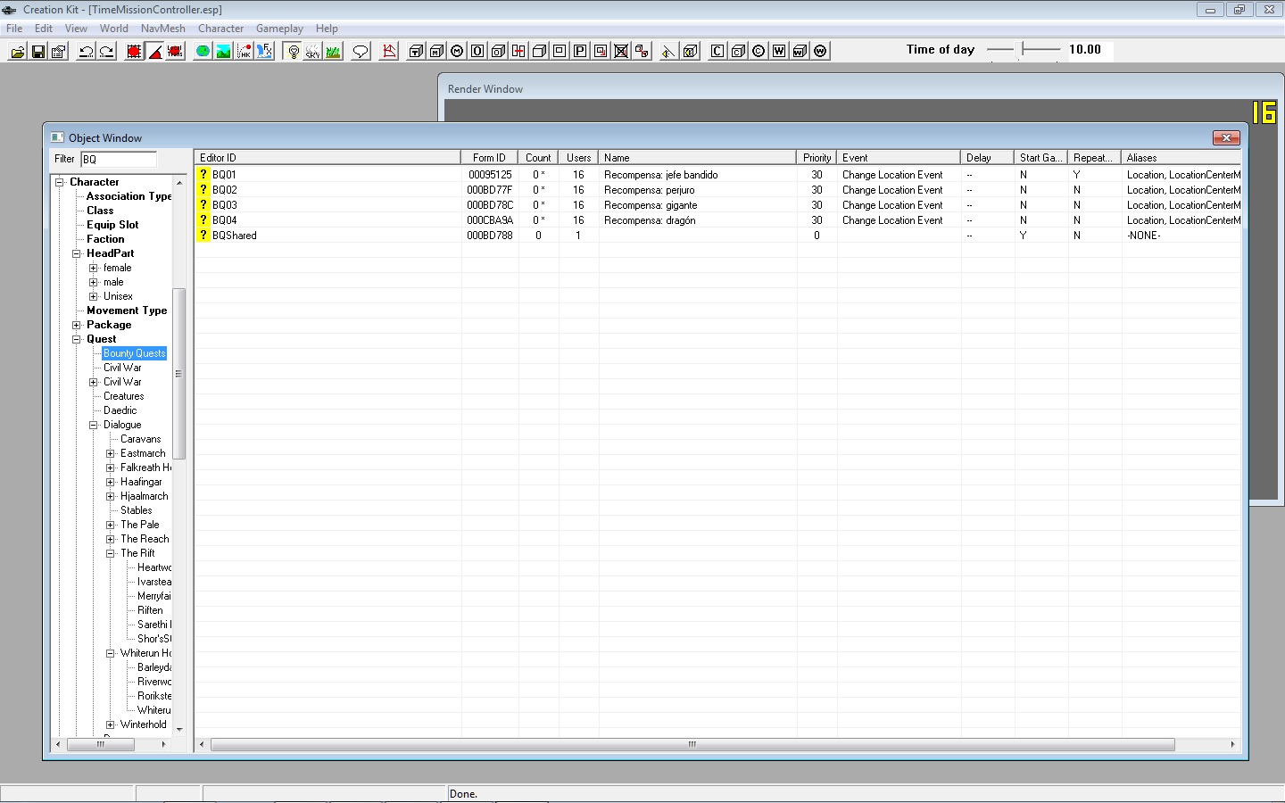Click the circled M toolbar icon
Screen dimensions: 1285x803
tap(457, 51)
